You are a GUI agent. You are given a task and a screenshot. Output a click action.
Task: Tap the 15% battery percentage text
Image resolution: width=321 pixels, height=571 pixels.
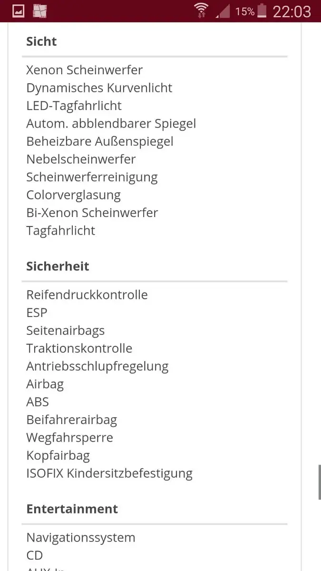point(245,11)
